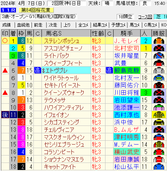Sort by the 騎手 column header
Image resolution: width=167 pixels, height=171 pixels.
(x=127, y=33)
